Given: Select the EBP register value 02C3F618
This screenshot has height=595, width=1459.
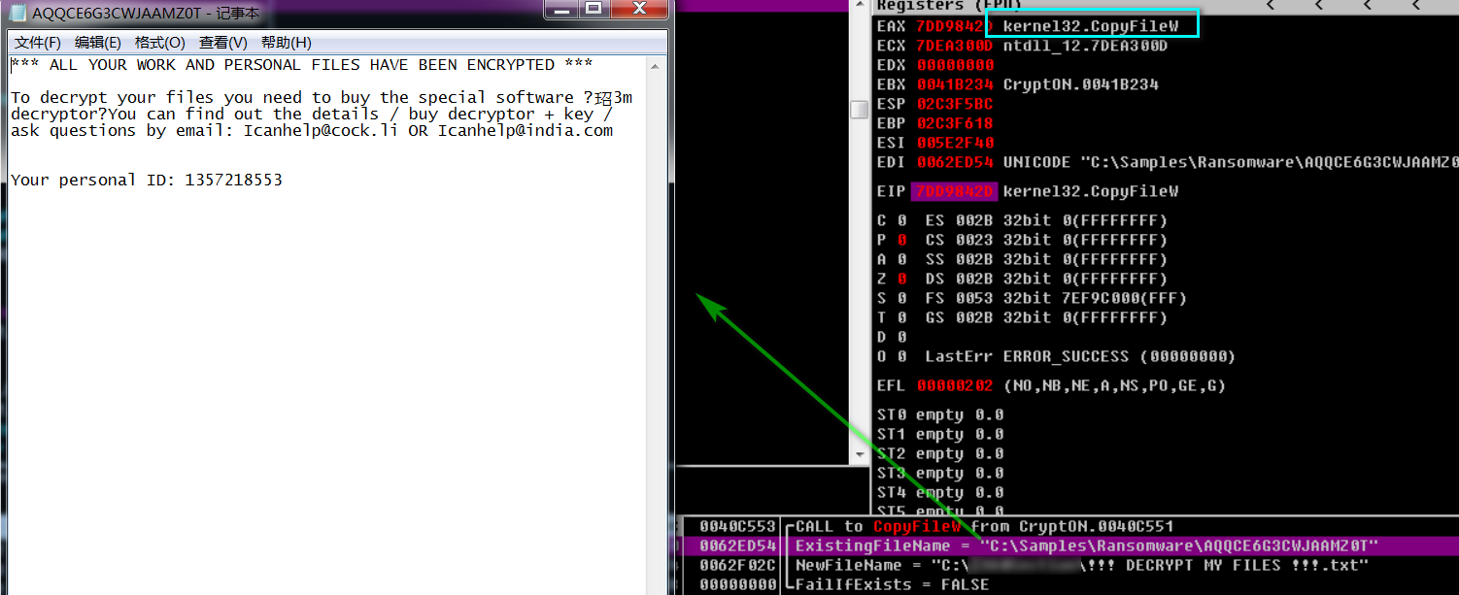Looking at the screenshot, I should pyautogui.click(x=955, y=123).
